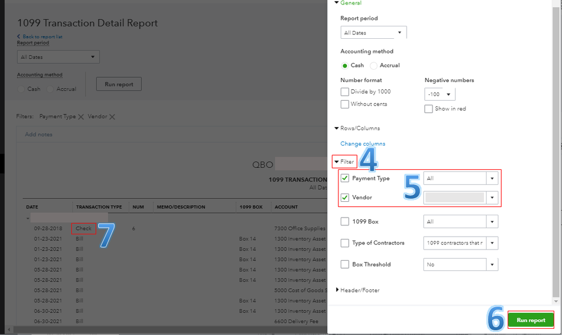
Task: Check the Divide by 1000 option
Action: (345, 92)
